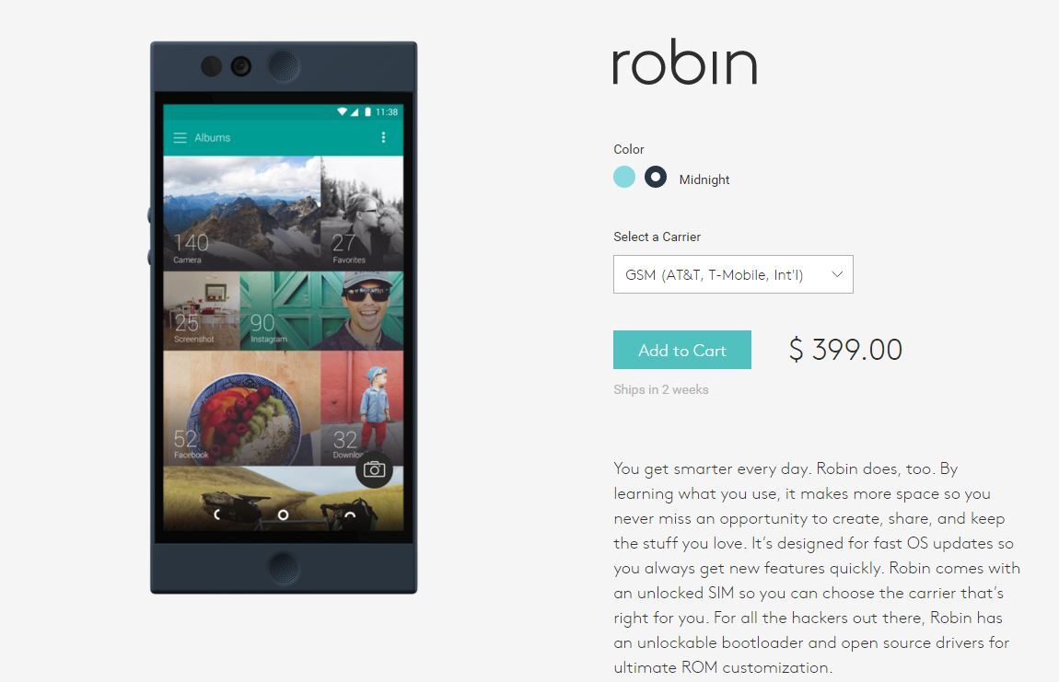
Task: Tap the recent apps navigation icon on phone
Action: (350, 515)
